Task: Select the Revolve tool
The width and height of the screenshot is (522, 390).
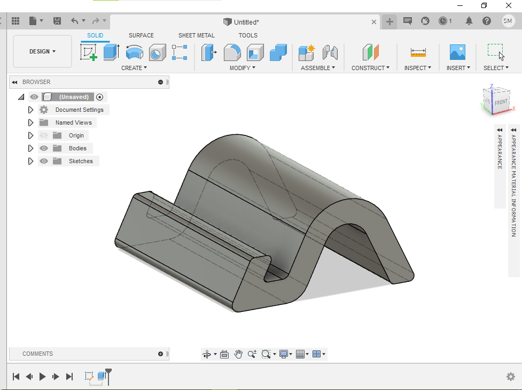Action: coord(134,52)
